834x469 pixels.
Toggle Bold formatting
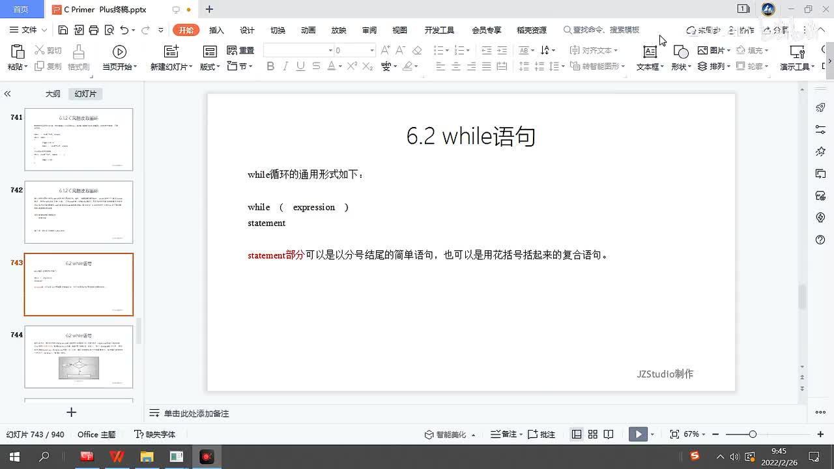coord(270,66)
